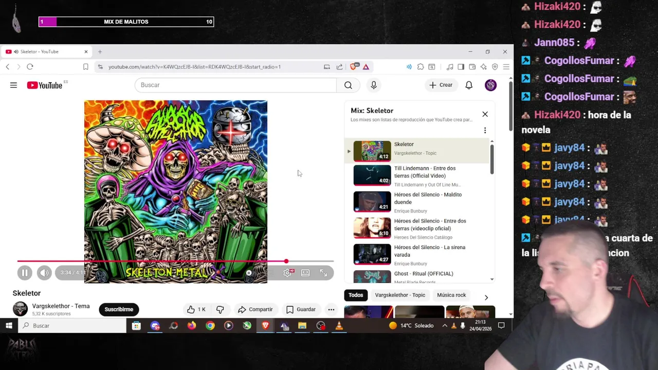
Task: Open the account avatar menu
Action: [490, 85]
